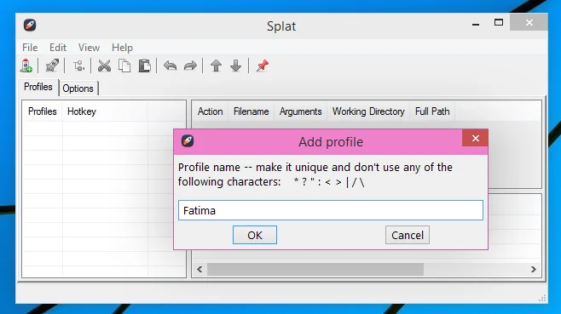
Task: Click the horizontal scrollbar left arrow
Action: pos(200,270)
